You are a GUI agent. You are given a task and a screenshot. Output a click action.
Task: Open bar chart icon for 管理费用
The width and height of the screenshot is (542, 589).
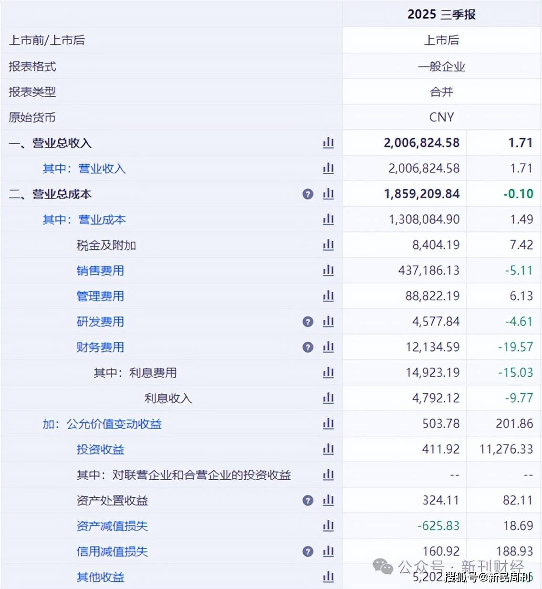coord(328,296)
